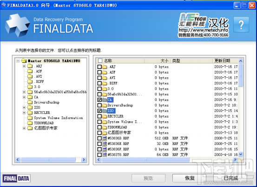Screen dimensions: 257x187
Task: Open the help question mark button
Action: click(241, 25)
